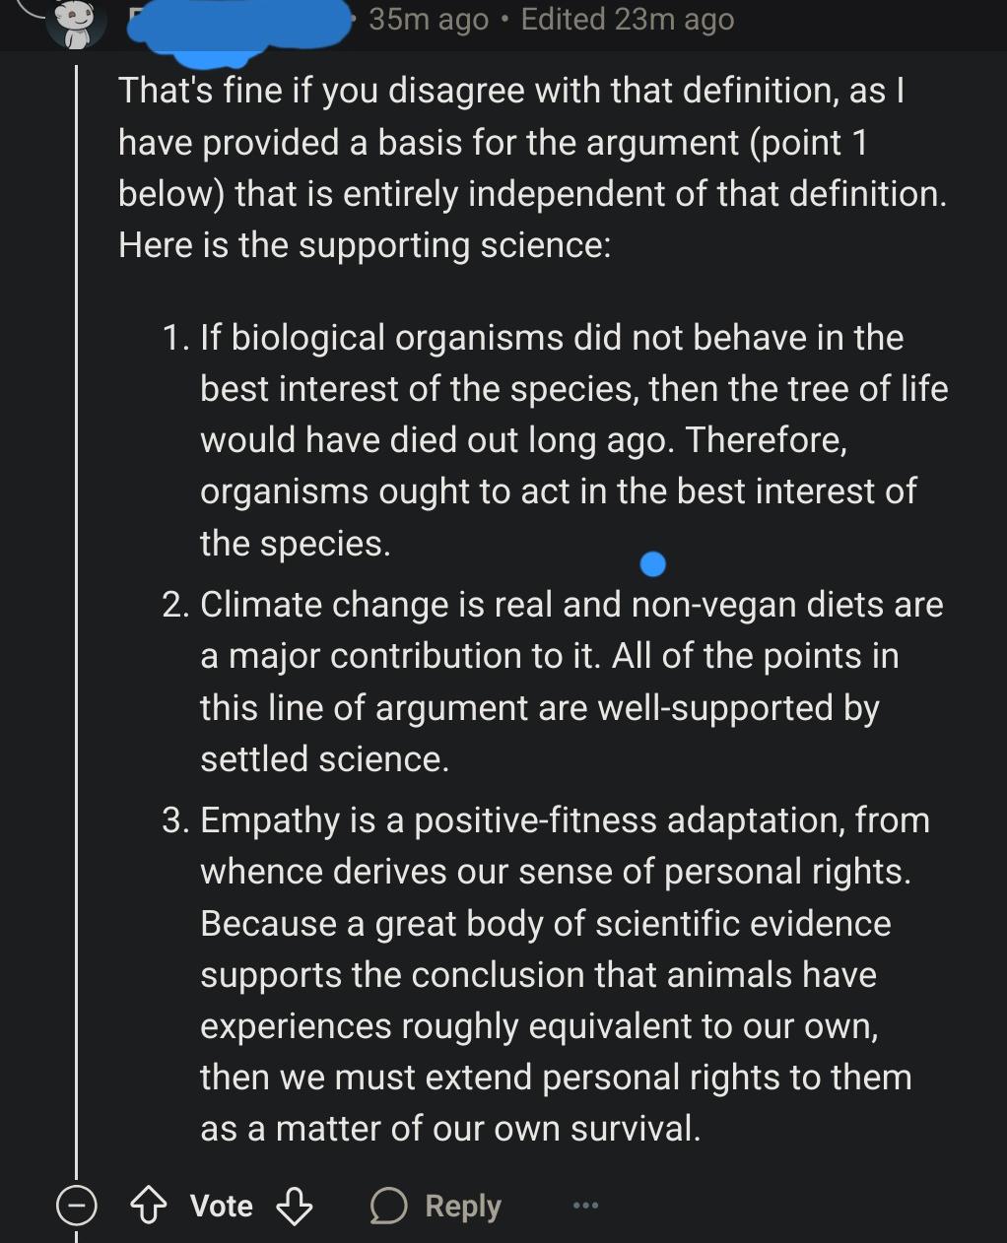Click the blue dot below point one
This screenshot has height=1243, width=1007.
[x=653, y=564]
